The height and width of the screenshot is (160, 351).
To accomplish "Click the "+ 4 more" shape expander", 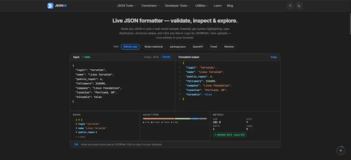I will [80, 137].
